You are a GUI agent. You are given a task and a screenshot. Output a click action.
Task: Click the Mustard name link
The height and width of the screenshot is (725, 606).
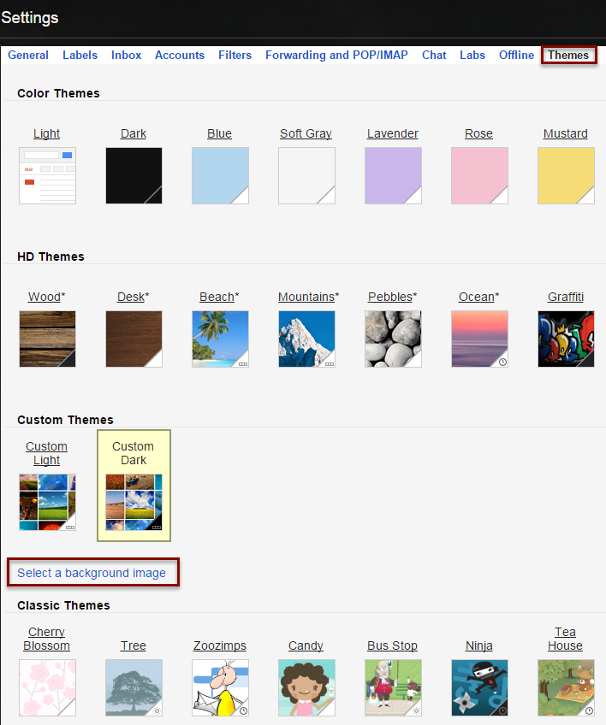(565, 133)
